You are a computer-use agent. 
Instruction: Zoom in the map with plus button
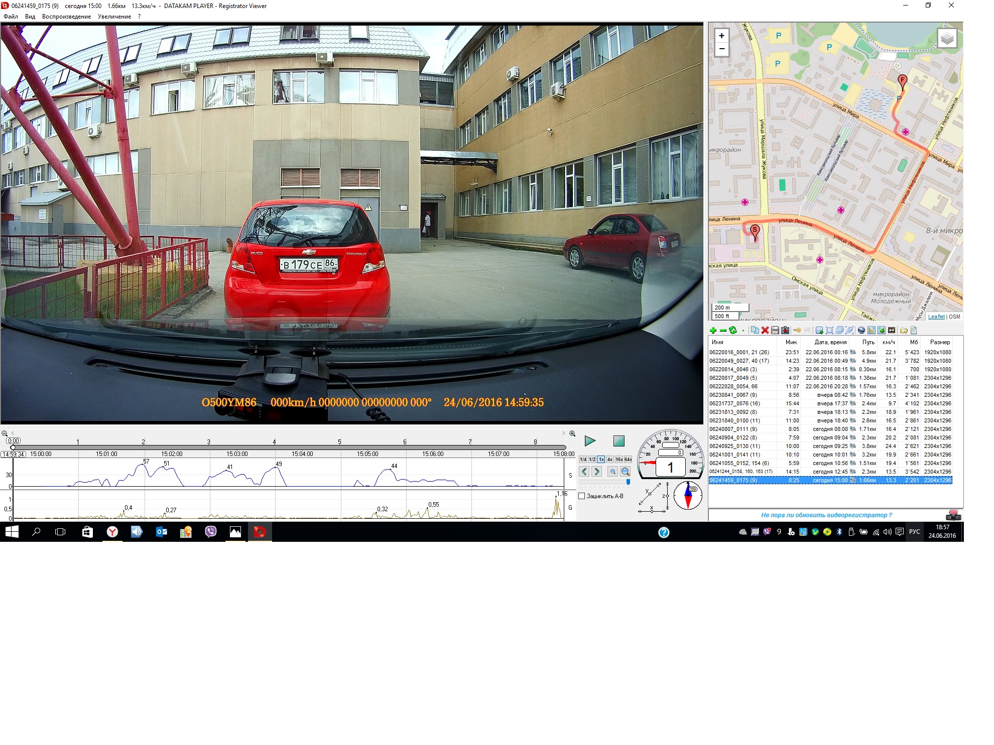(721, 36)
